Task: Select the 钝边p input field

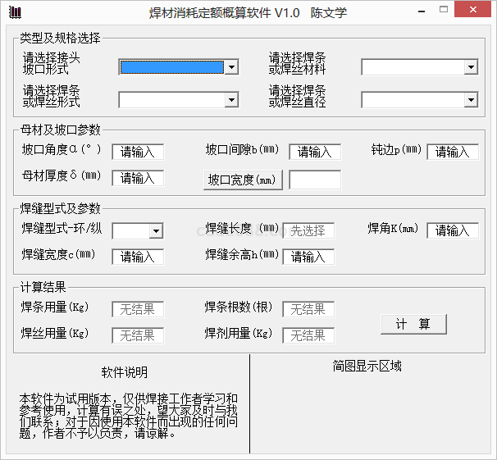Action: pos(452,152)
